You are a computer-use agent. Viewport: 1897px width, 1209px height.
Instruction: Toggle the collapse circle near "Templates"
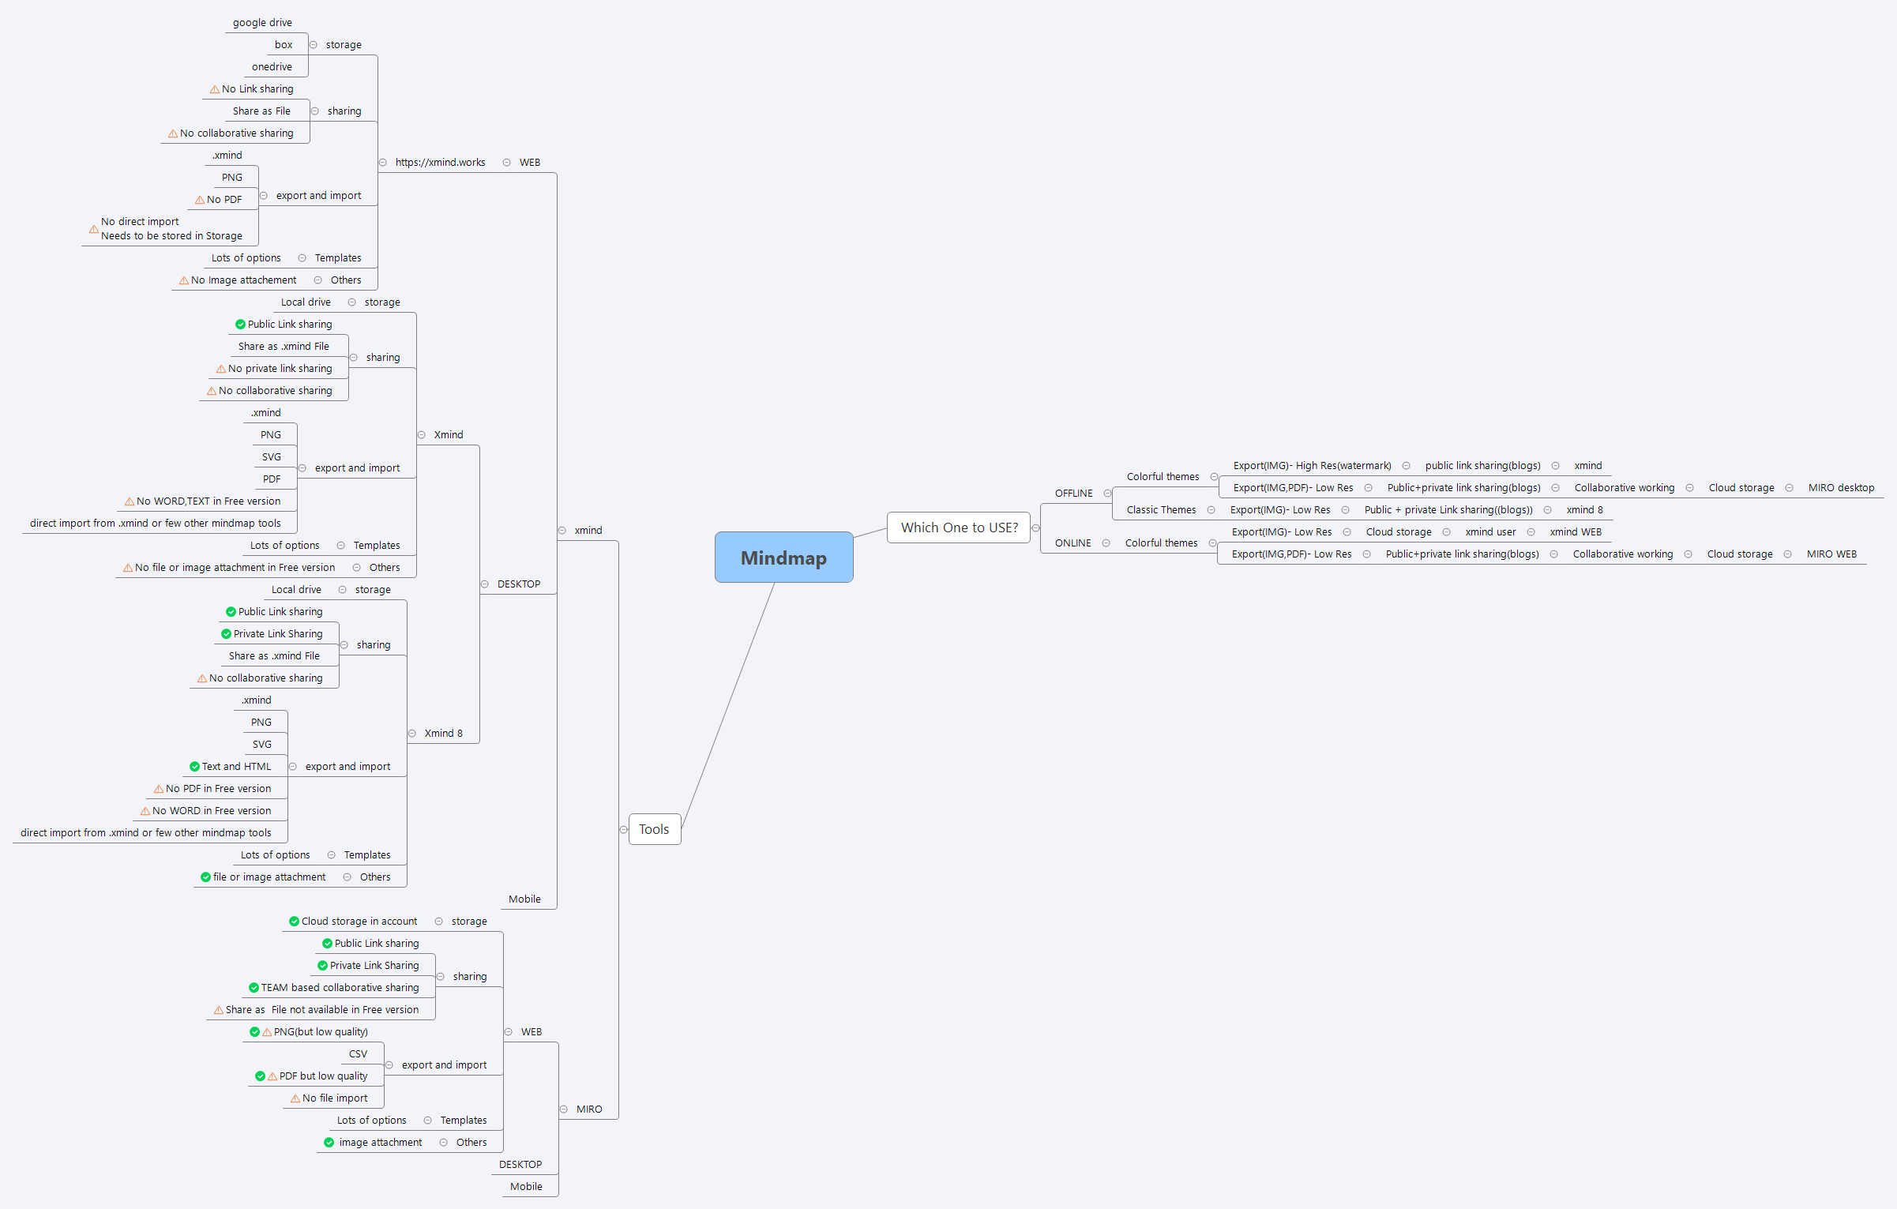coord(302,257)
